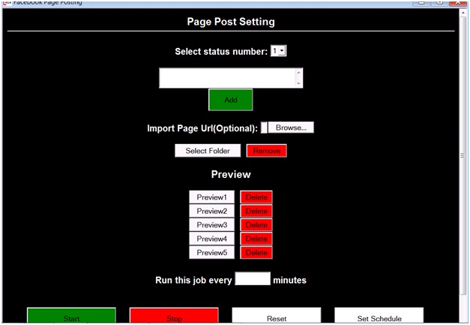The image size is (470, 325).
Task: Open Preview1
Action: 211,197
